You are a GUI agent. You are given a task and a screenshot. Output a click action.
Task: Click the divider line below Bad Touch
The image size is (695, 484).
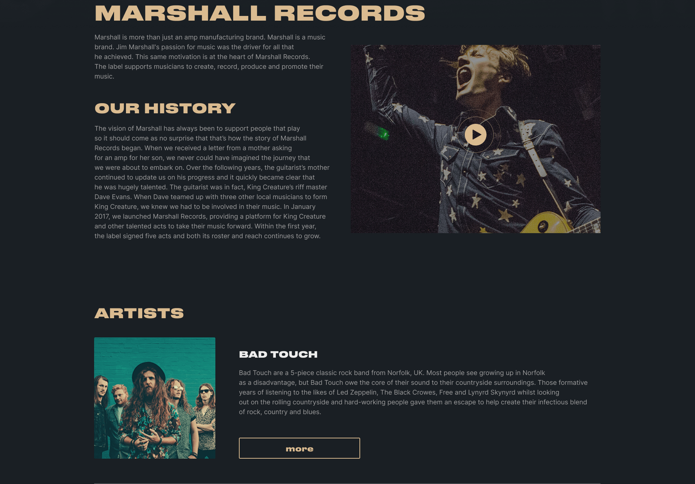(x=347, y=483)
